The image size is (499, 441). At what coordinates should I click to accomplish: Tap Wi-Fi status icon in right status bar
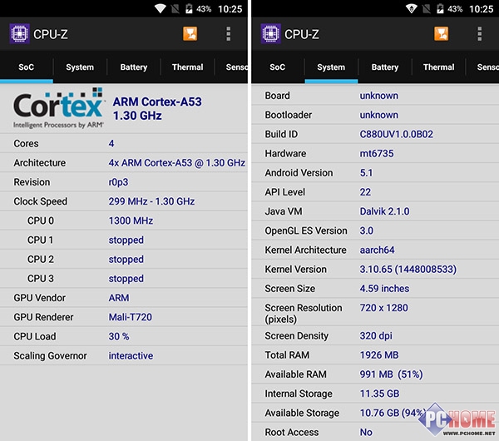coord(411,8)
